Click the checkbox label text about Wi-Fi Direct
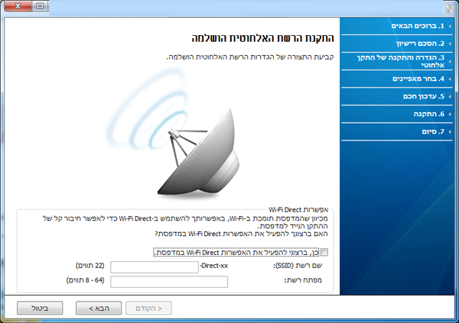Image resolution: width=459 pixels, height=323 pixels. click(x=236, y=252)
